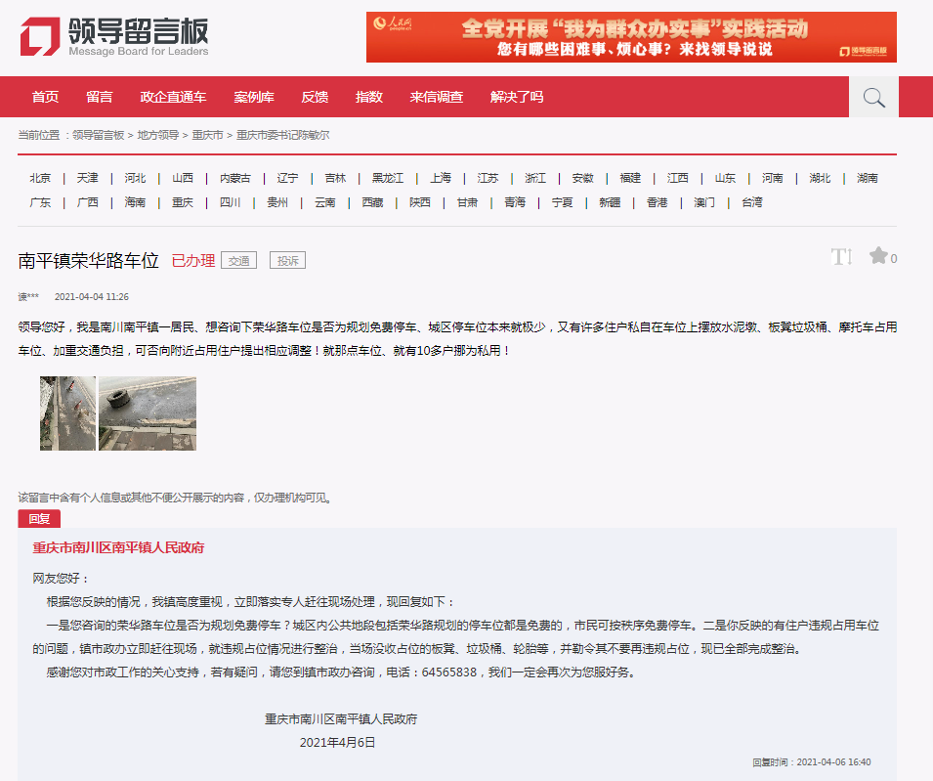Select the 四川 region link
Viewport: 933px width, 781px height.
230,202
